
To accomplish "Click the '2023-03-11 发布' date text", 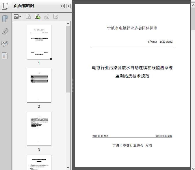I will (x=100, y=136).
